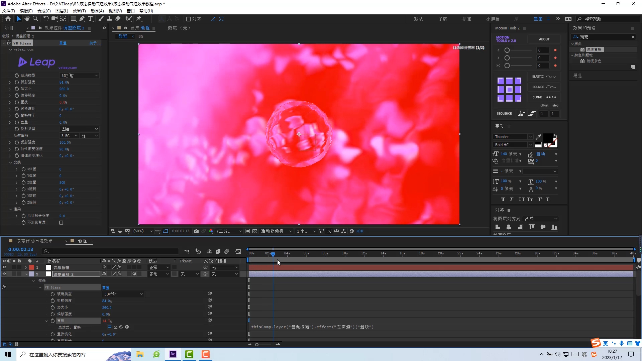642x361 pixels.
Task: Select the Rectangle shape tool
Action: [74, 19]
